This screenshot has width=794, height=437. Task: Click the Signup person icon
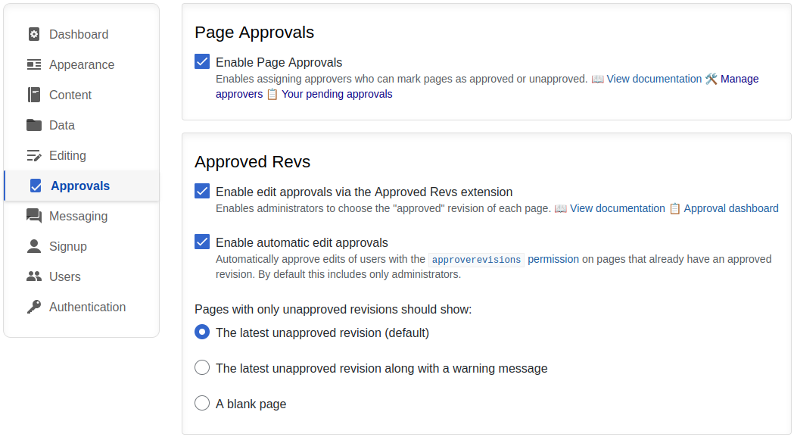click(x=34, y=246)
